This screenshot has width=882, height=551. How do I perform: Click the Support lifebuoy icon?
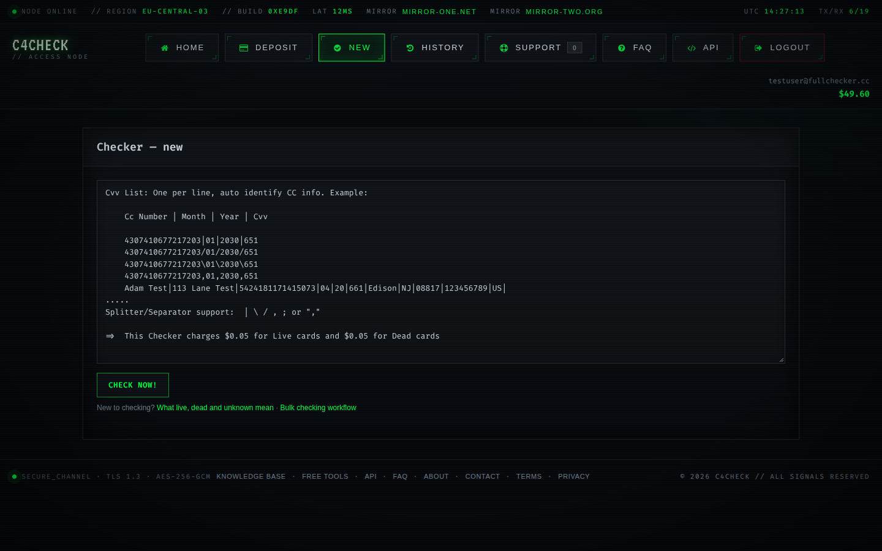pos(504,48)
